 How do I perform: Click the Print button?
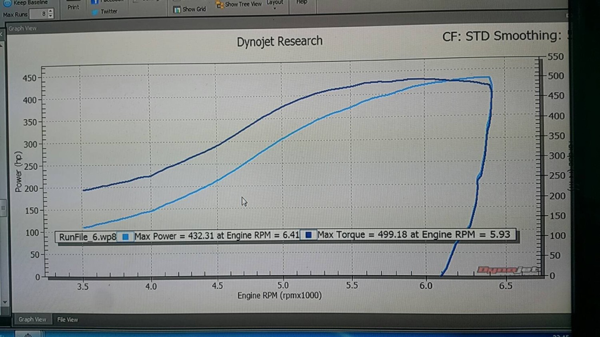pyautogui.click(x=73, y=7)
